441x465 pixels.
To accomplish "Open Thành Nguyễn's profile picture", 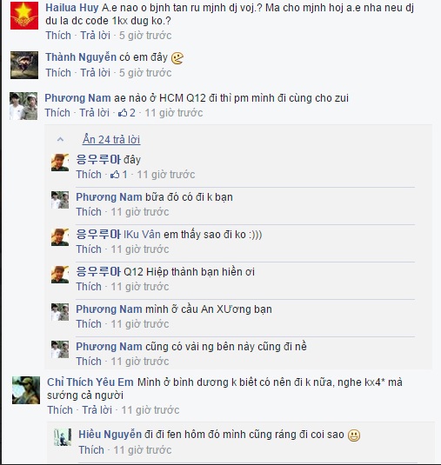I will [x=24, y=65].
